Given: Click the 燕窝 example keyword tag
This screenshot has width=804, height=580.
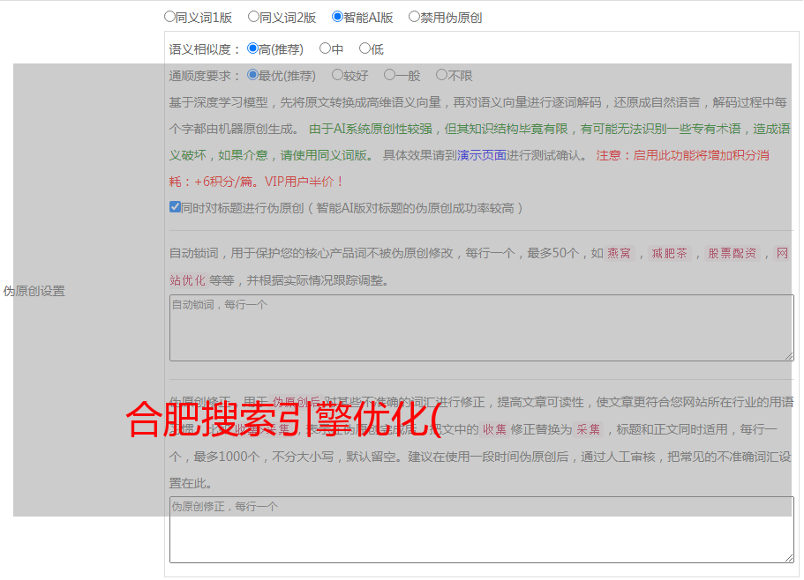Looking at the screenshot, I should click(x=620, y=254).
